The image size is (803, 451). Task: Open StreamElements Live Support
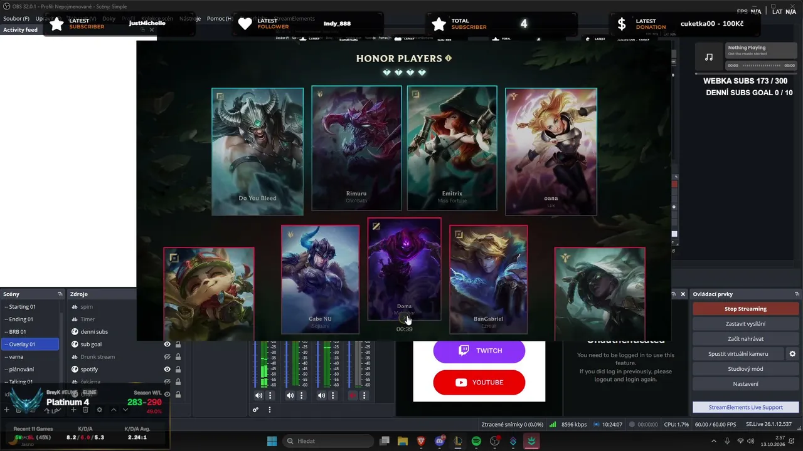coord(745,407)
